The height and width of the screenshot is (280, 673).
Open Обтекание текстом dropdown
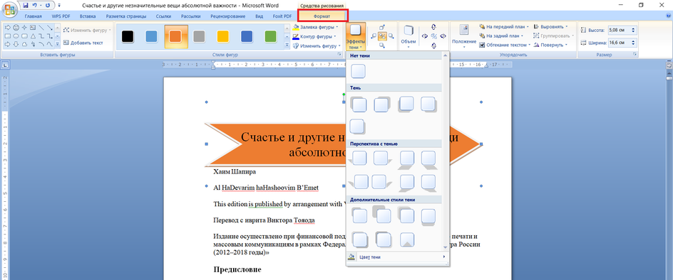click(x=505, y=45)
